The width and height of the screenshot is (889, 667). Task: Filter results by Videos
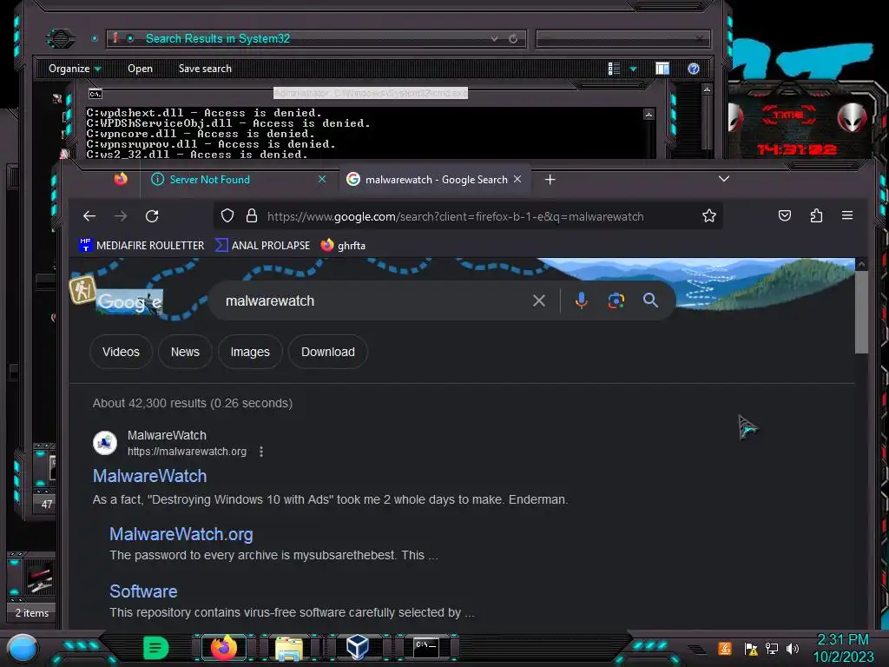121,352
